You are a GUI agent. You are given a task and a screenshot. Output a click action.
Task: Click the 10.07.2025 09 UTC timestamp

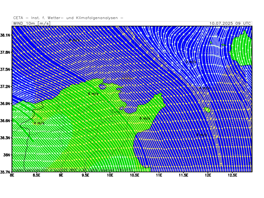(230, 23)
